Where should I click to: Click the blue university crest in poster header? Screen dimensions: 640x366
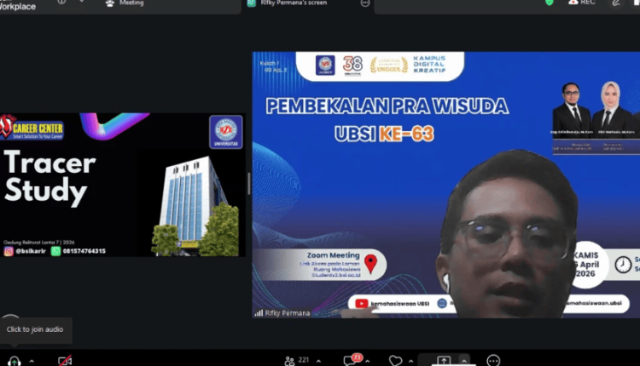[x=325, y=66]
